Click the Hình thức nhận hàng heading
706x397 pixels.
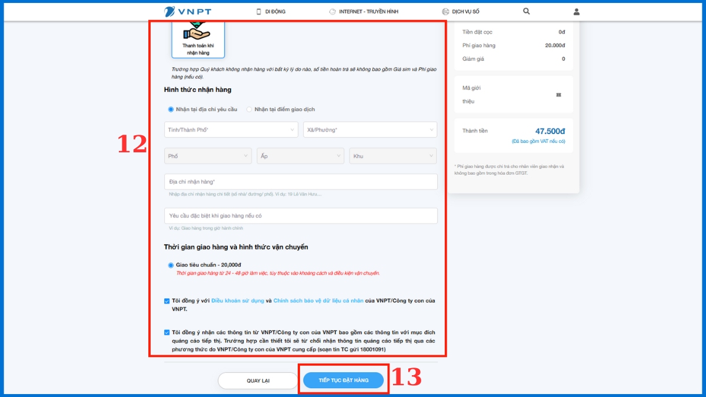[x=198, y=90]
